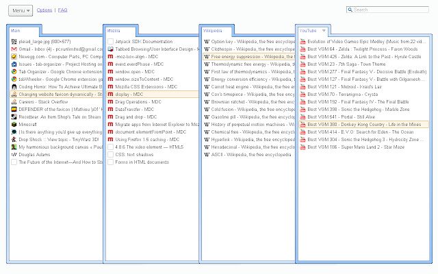Select the event.eventPhase - MDC row
Image resolution: width=438 pixels, height=274 pixels.
point(153,64)
